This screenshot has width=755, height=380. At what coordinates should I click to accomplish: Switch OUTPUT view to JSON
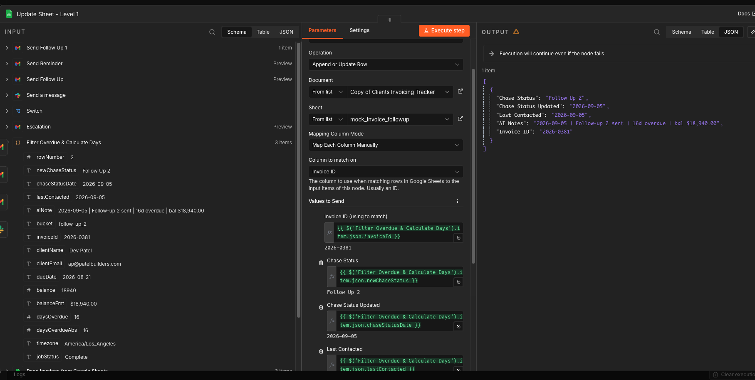point(731,32)
